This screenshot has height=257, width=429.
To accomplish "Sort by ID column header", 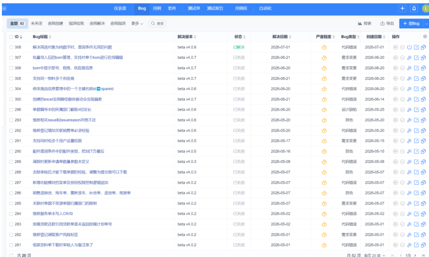I will click(18, 37).
